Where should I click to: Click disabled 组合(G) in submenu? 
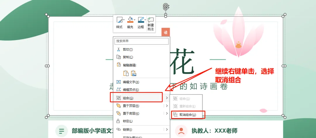point(186,99)
